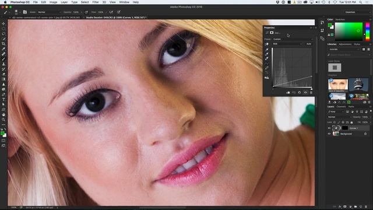Toggle Curves layer visibility in Properties
The image size is (373, 210).
point(305,92)
